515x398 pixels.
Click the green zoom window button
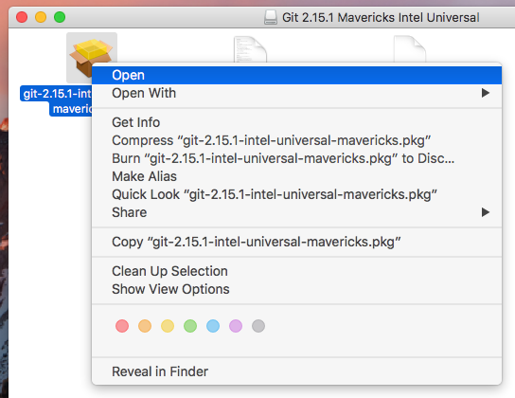[60, 17]
